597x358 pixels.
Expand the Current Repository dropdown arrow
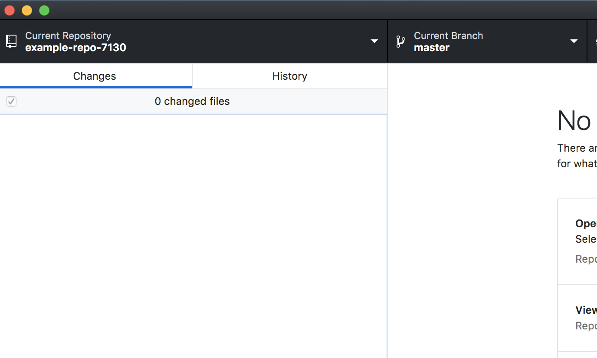(x=374, y=42)
